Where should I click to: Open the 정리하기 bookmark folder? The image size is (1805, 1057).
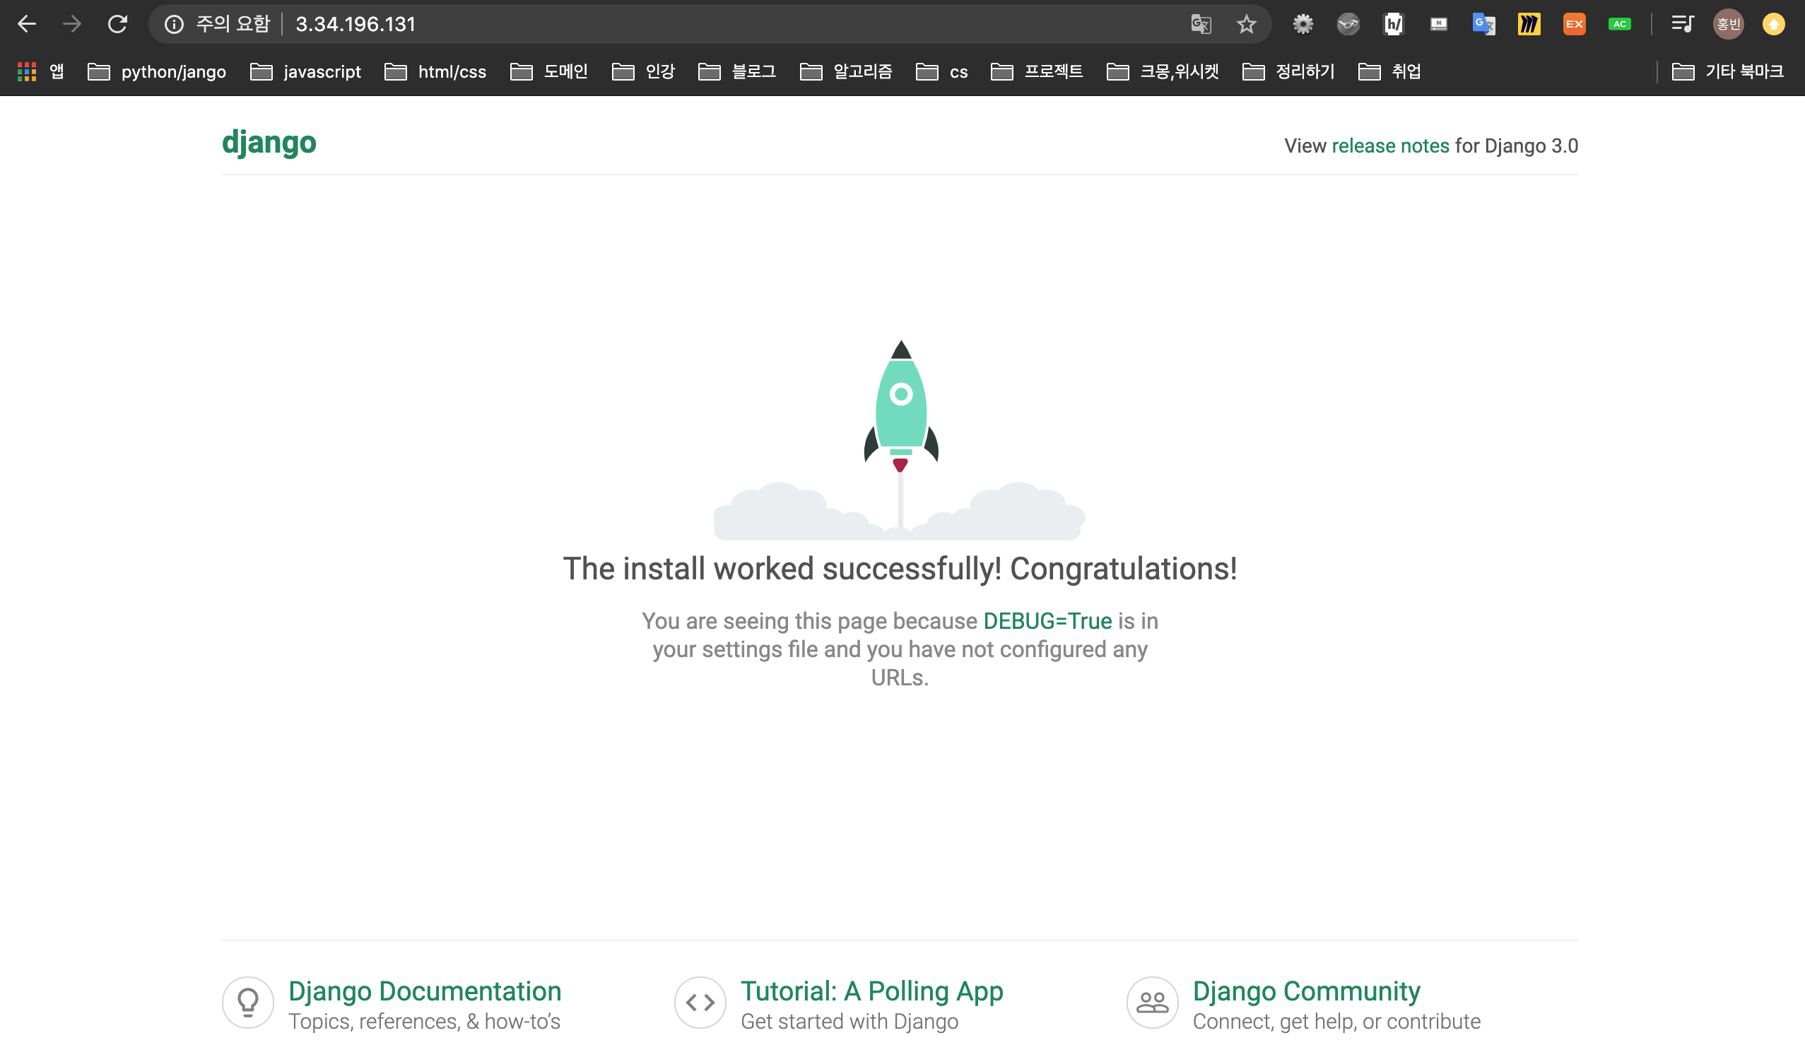click(x=1288, y=71)
